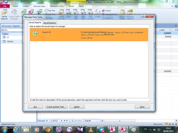Click the Text File import icon
This screenshot has height=133, width=178.
point(46,11)
